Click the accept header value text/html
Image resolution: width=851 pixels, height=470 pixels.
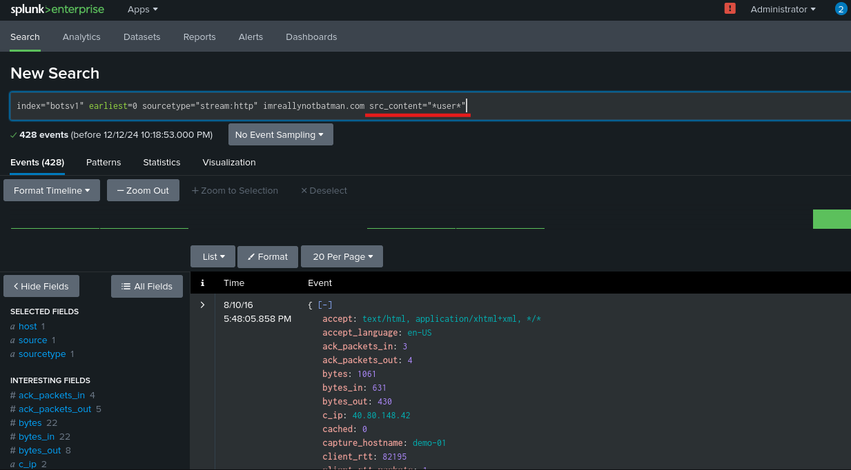pyautogui.click(x=386, y=319)
